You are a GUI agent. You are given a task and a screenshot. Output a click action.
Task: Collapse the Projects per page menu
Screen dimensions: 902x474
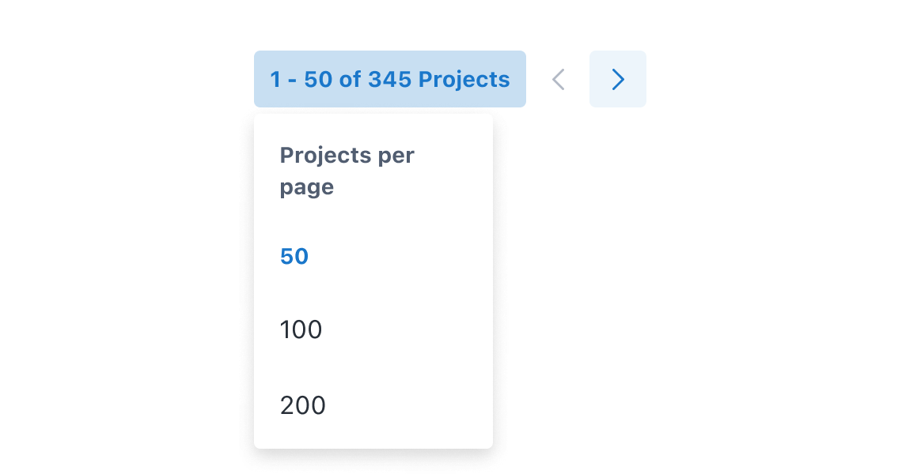(x=389, y=79)
